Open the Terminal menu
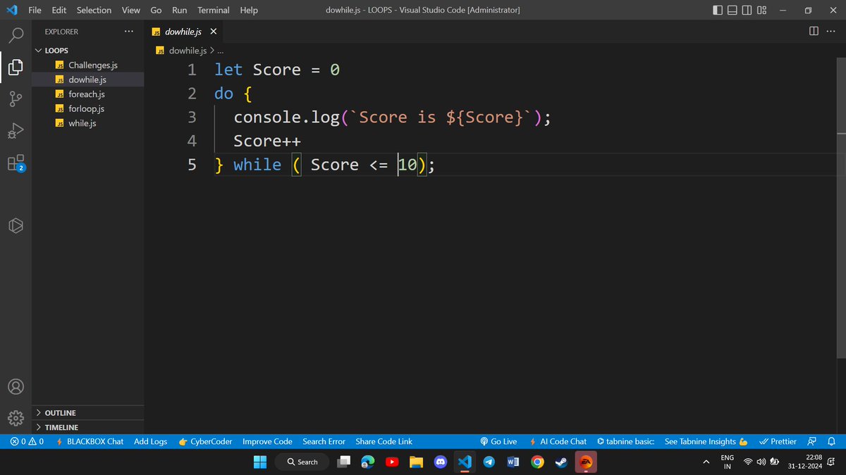Viewport: 846px width, 475px height. click(213, 10)
